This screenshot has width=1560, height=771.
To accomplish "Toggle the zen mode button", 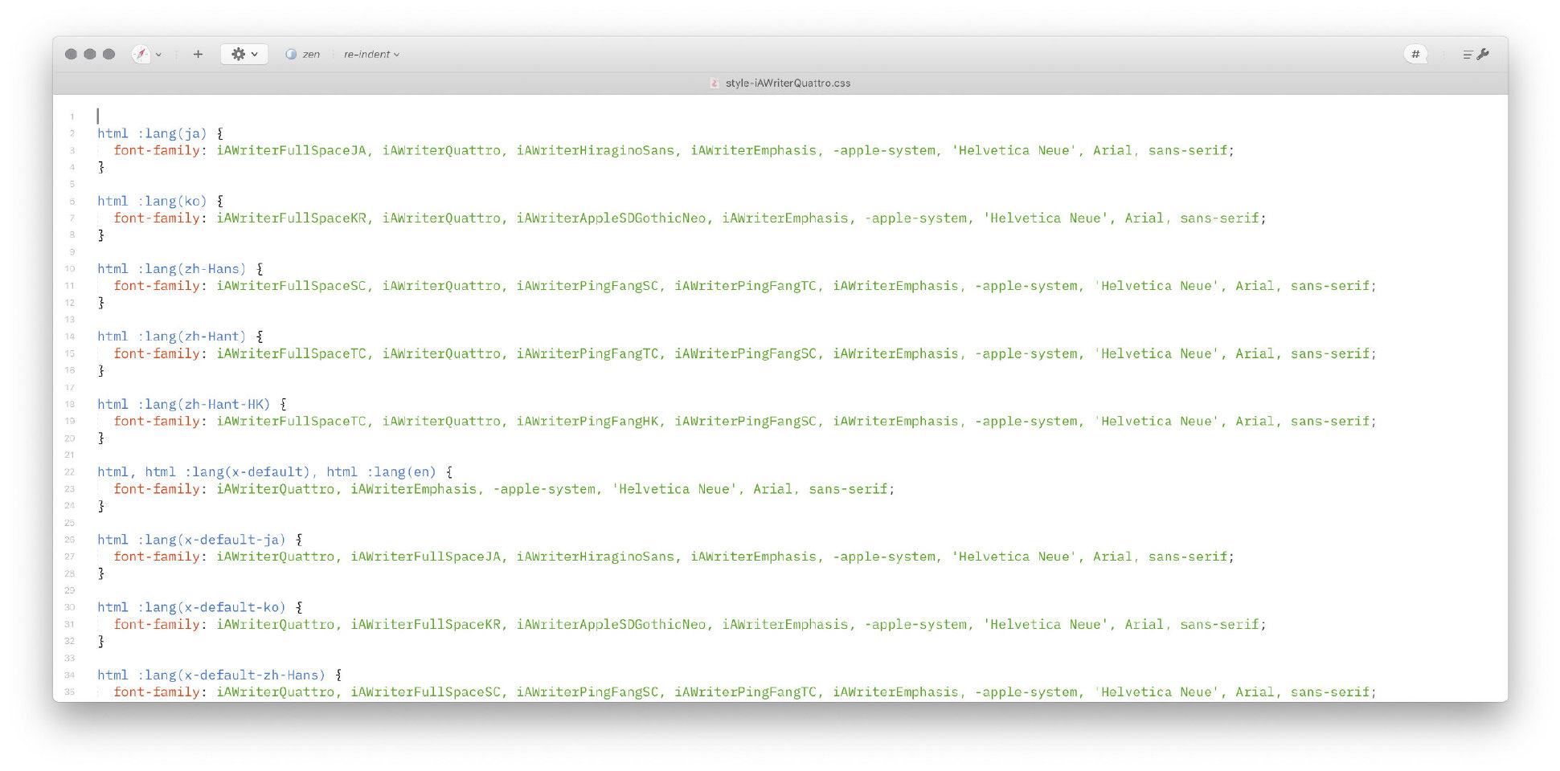I will pyautogui.click(x=303, y=55).
